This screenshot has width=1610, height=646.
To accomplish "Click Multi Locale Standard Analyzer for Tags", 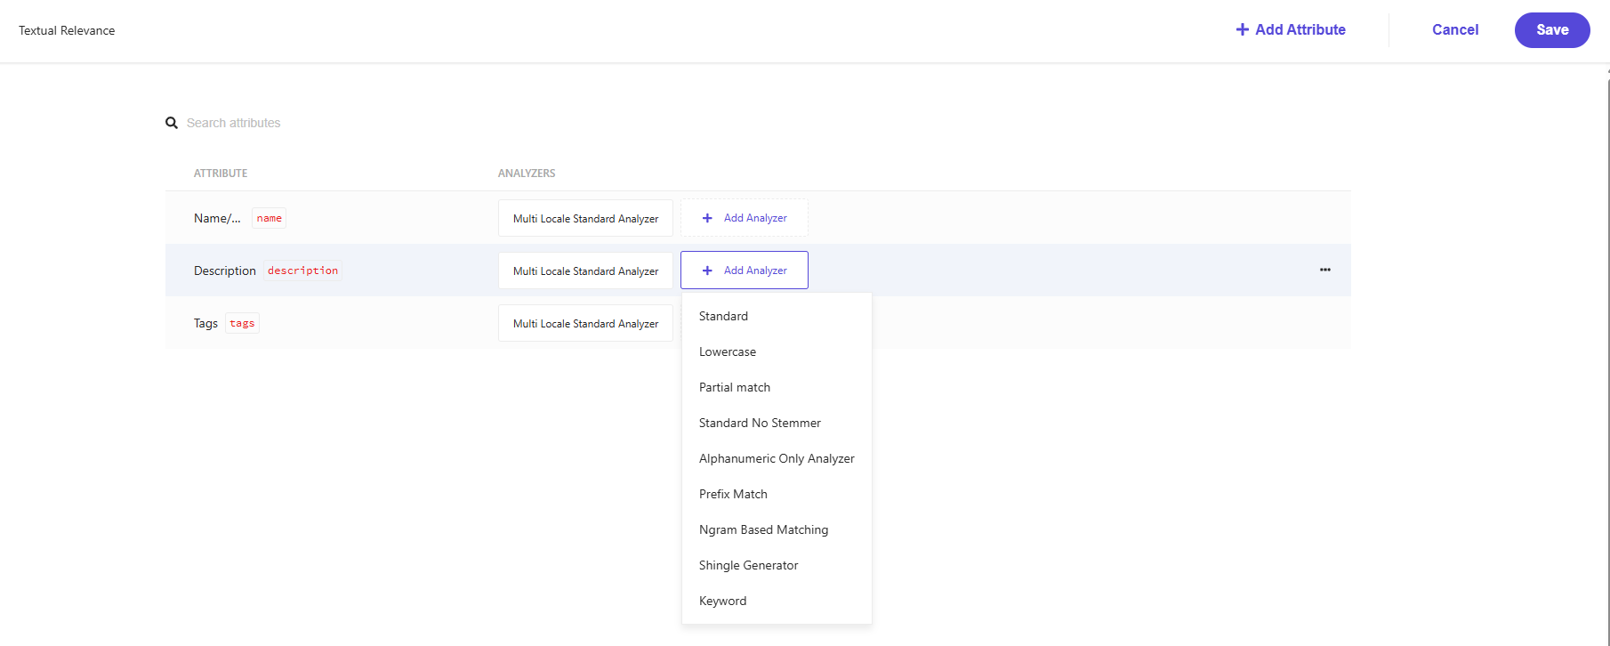I will coord(585,324).
